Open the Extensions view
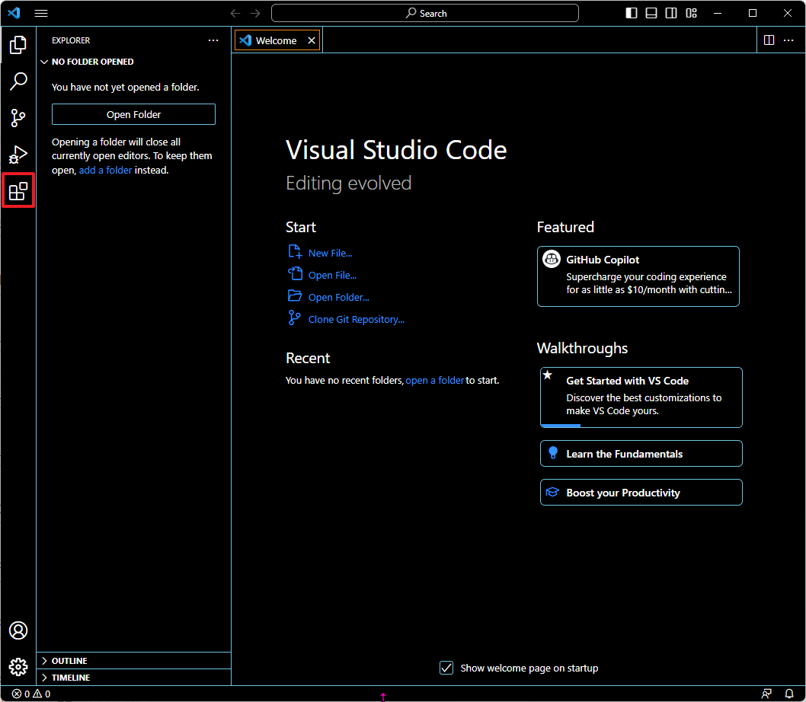The width and height of the screenshot is (806, 702). pyautogui.click(x=18, y=191)
